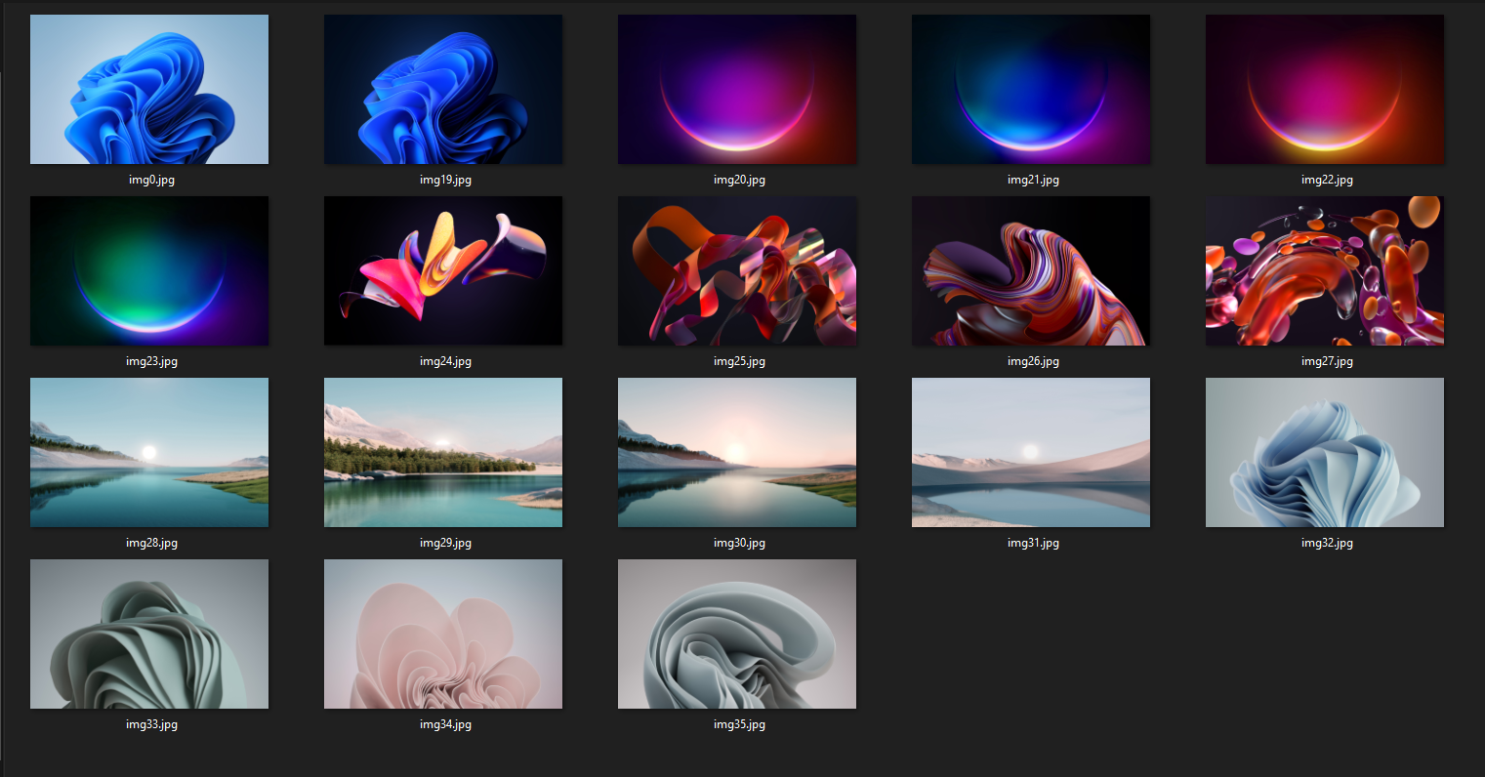
Task: Select the img23.jpg green glow thumbnail
Action: tap(149, 270)
